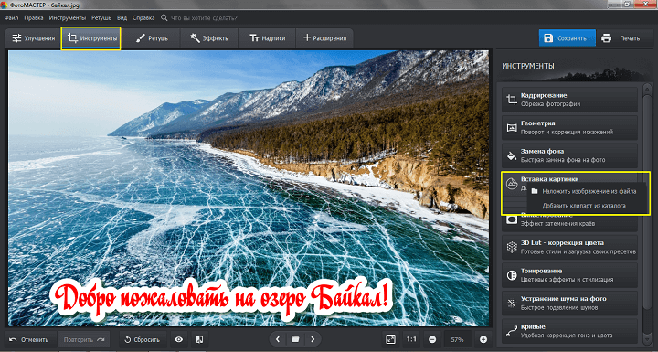Screen dimensions: 658x352
Task: Open 3D Lut color correction cube
Action: [569, 248]
